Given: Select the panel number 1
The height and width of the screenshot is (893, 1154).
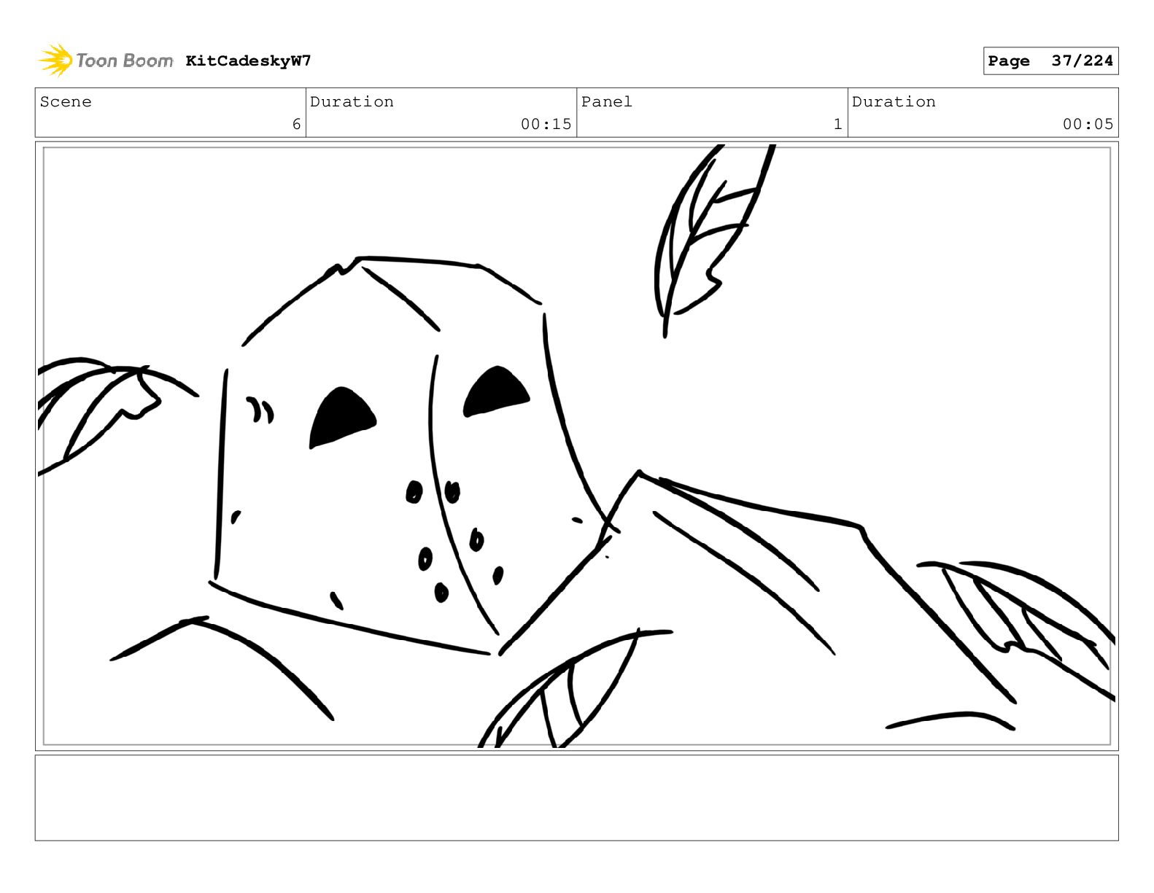Looking at the screenshot, I should click(838, 124).
